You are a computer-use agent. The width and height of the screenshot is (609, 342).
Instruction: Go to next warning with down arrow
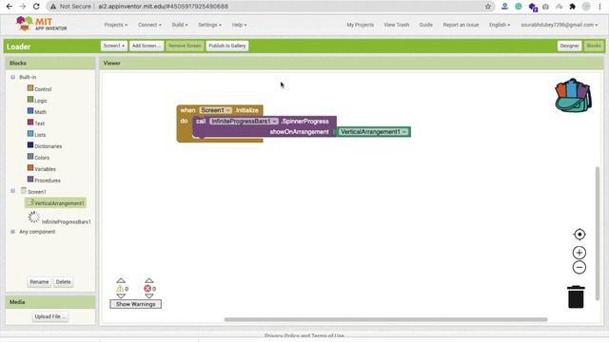[121, 295]
